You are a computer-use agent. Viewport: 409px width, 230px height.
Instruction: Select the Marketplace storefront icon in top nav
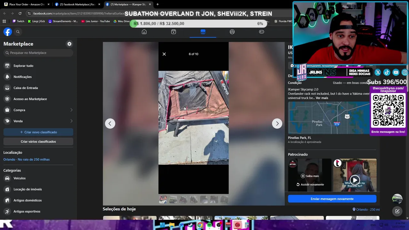click(x=203, y=32)
